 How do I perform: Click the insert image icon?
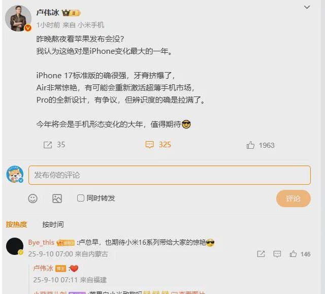click(x=57, y=199)
